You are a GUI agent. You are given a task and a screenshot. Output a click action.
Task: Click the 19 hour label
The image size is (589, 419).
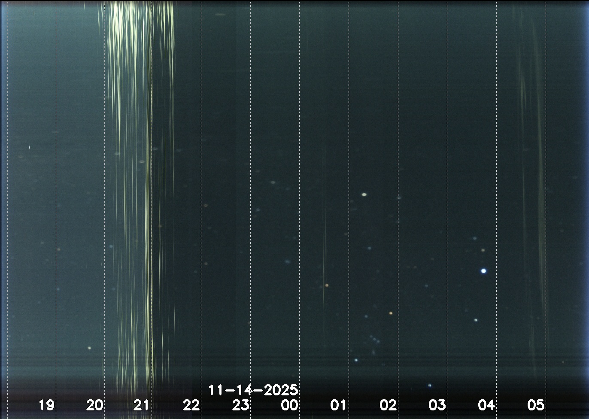(x=46, y=405)
